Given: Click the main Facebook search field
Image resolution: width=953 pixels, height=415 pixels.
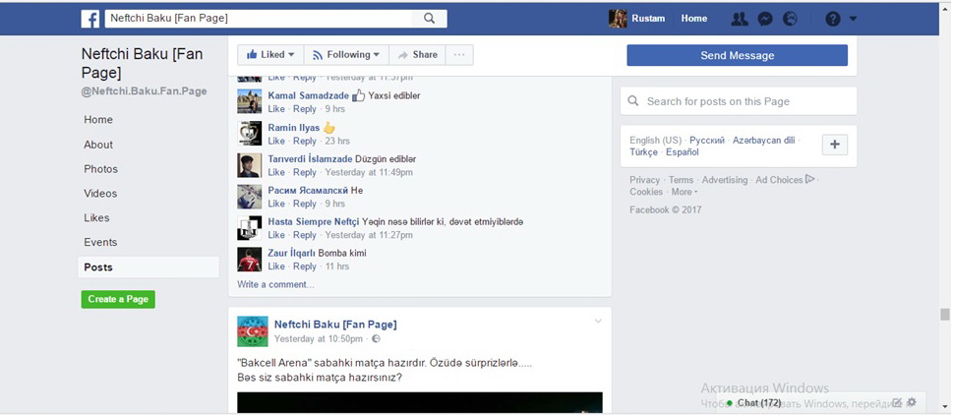Looking at the screenshot, I should (259, 19).
